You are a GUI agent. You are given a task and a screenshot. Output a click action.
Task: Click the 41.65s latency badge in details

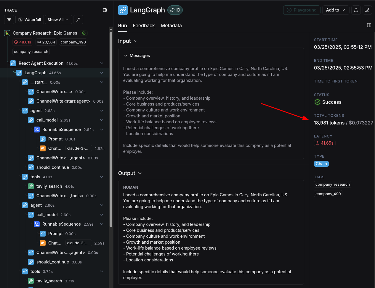coord(325,143)
